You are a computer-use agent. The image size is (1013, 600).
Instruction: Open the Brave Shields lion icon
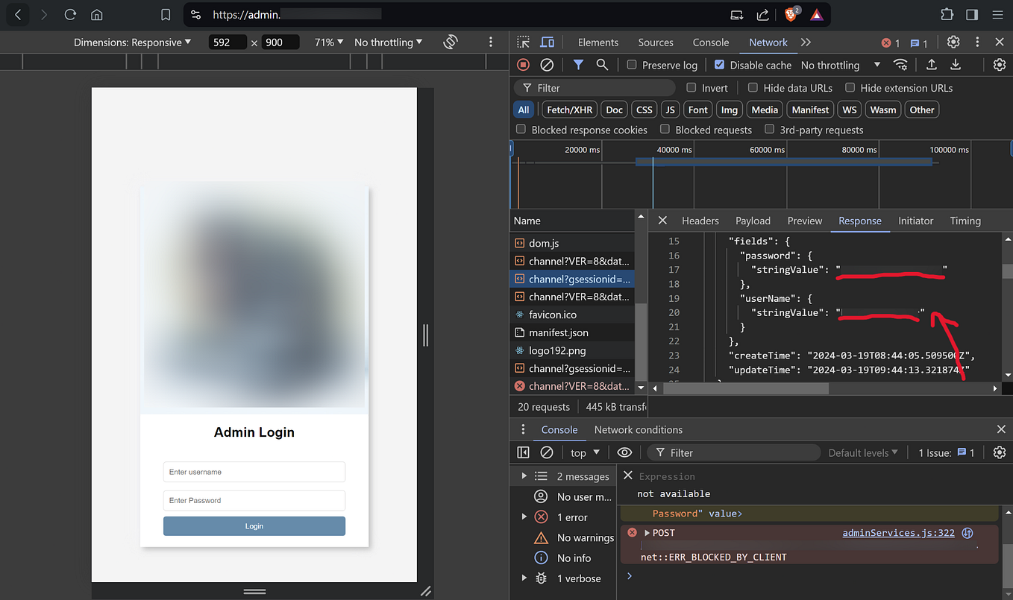[x=791, y=14]
